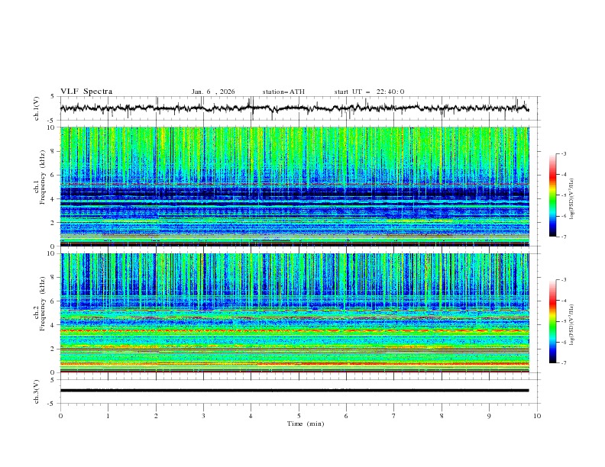Click the upper log(PSD) color bar
605x467 pixels.
553,195
